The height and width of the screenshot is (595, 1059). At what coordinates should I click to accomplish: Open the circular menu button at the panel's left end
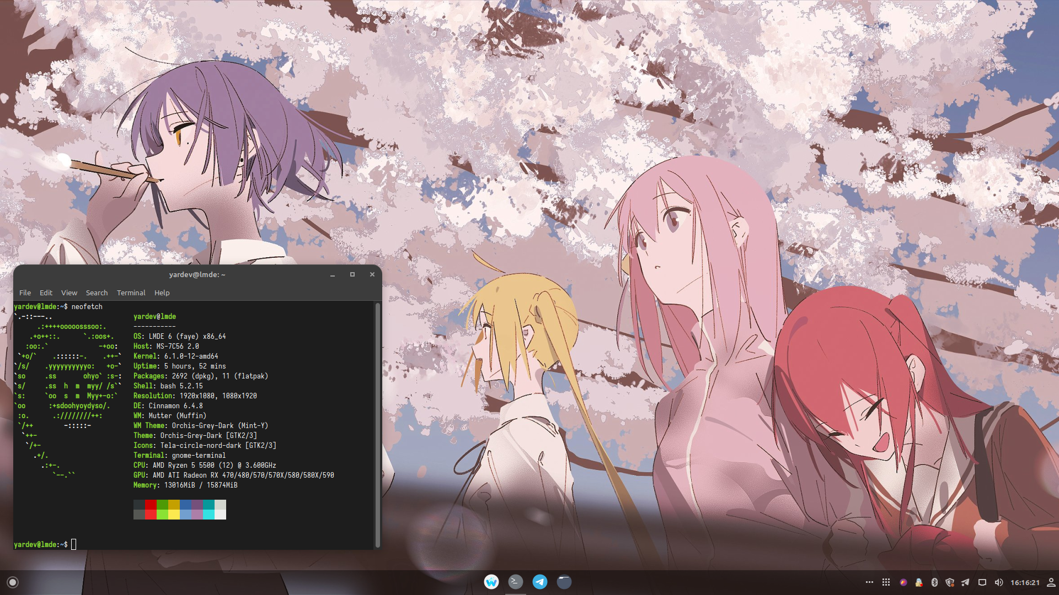tap(13, 582)
